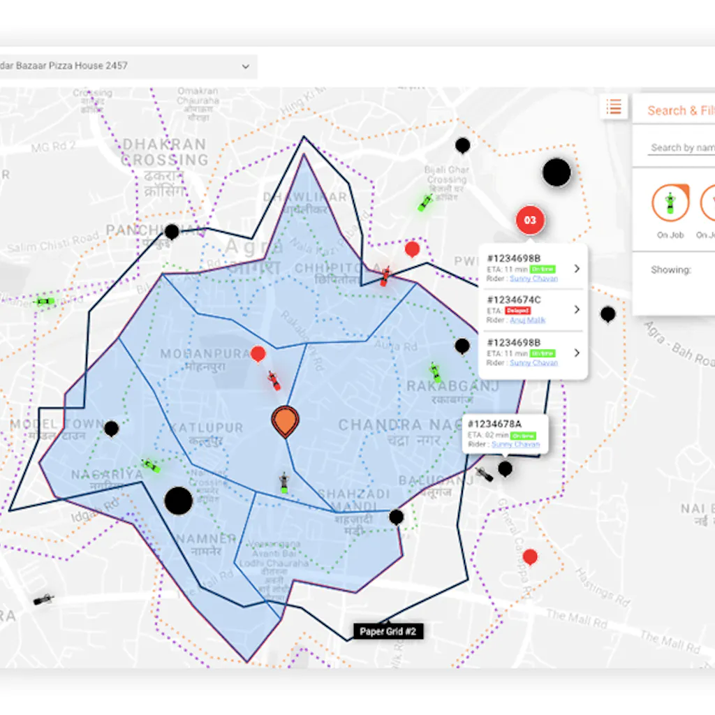Screen dimensions: 715x715
Task: Click the Paper Grid #2 label
Action: pyautogui.click(x=388, y=631)
